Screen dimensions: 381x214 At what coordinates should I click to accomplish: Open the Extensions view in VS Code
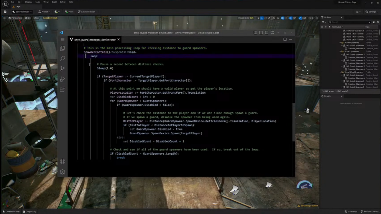tap(63, 90)
